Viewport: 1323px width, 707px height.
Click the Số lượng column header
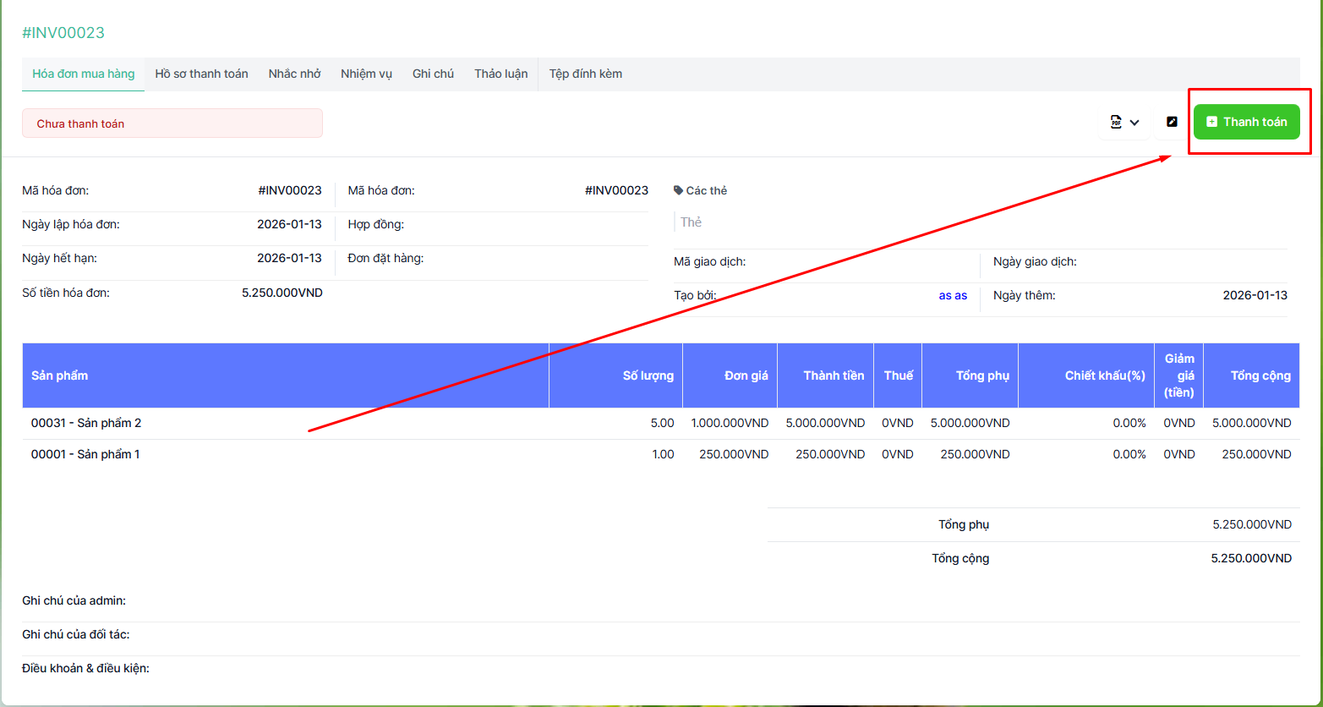point(648,375)
